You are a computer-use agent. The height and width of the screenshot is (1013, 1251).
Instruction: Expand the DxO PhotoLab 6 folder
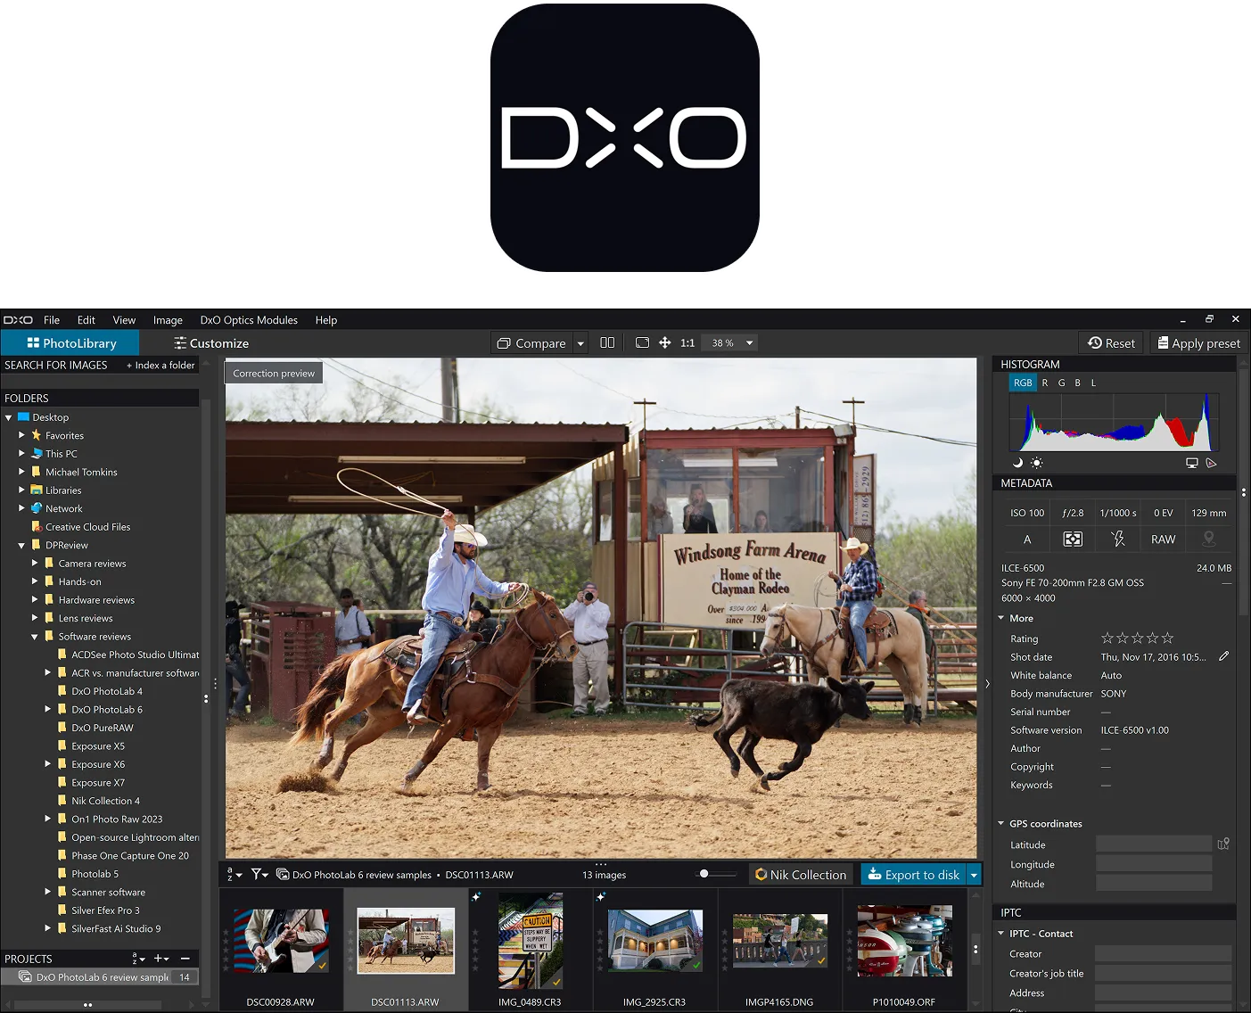[47, 709]
